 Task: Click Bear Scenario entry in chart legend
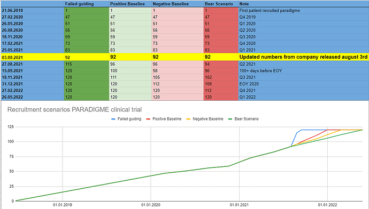coord(243,119)
